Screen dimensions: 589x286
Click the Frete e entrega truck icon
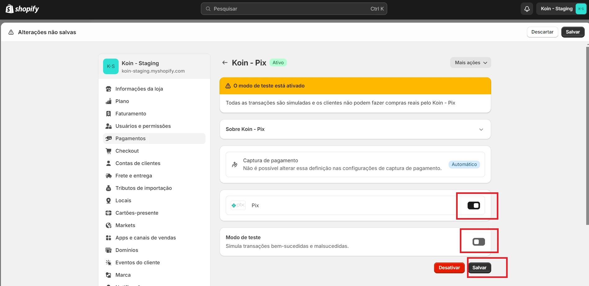(x=108, y=176)
